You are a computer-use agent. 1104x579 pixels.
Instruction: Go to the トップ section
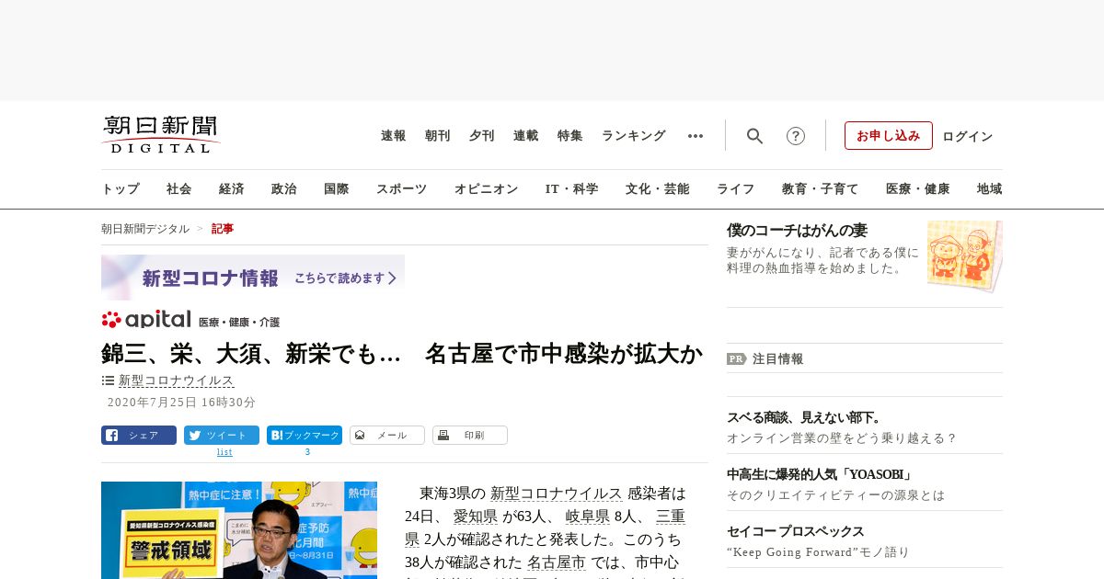click(121, 189)
